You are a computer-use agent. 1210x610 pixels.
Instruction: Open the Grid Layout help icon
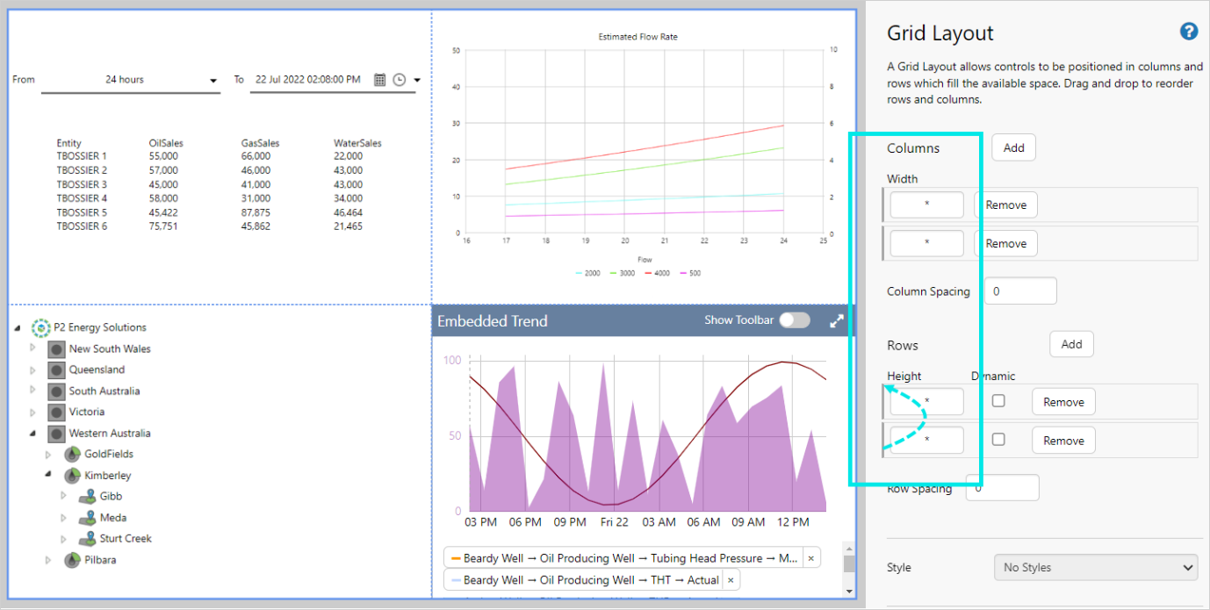coord(1188,32)
